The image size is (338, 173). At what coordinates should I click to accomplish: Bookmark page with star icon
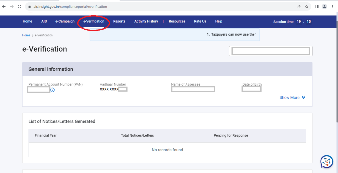(x=307, y=6)
